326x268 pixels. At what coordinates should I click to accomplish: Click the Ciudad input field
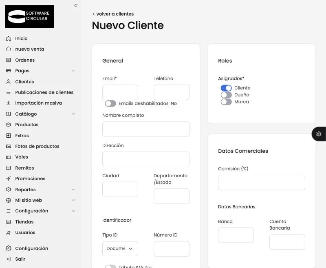pyautogui.click(x=120, y=190)
